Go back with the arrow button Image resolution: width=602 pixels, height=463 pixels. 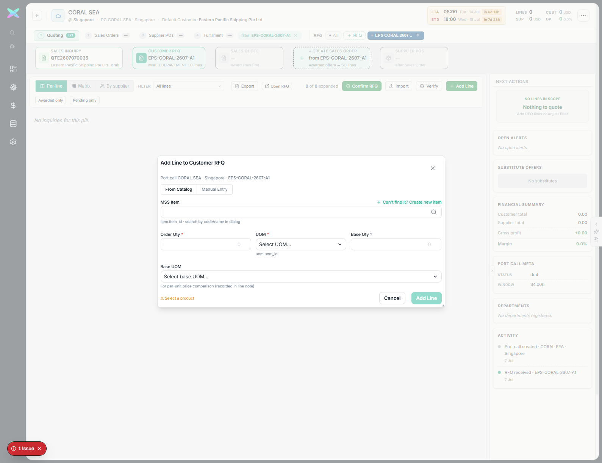37,16
